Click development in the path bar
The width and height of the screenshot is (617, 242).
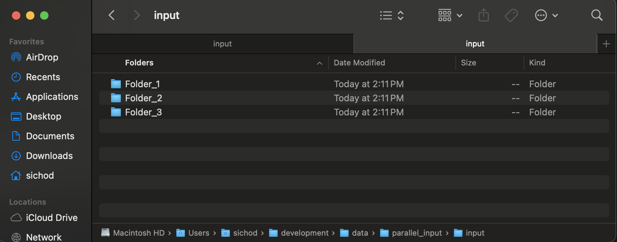(299, 233)
